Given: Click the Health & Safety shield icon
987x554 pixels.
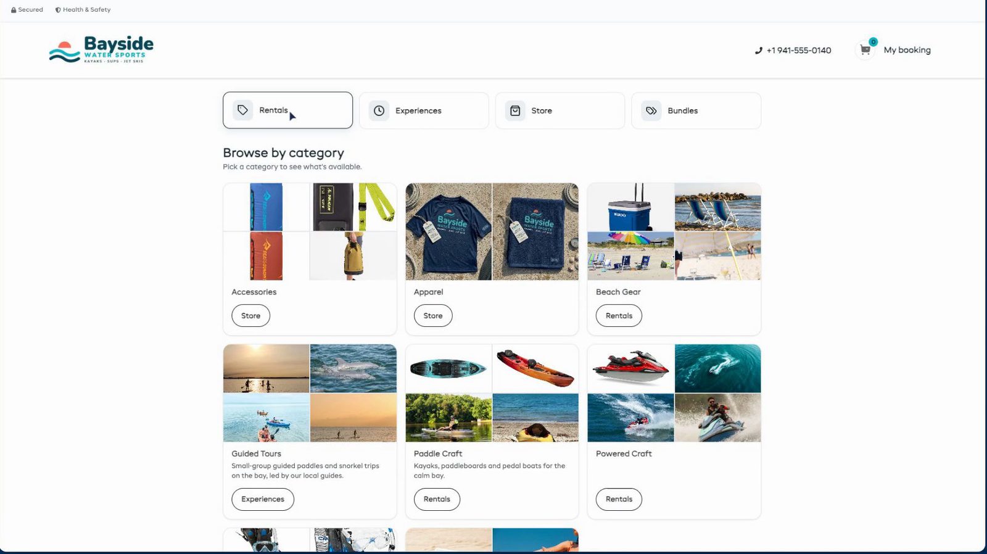Looking at the screenshot, I should pos(58,10).
